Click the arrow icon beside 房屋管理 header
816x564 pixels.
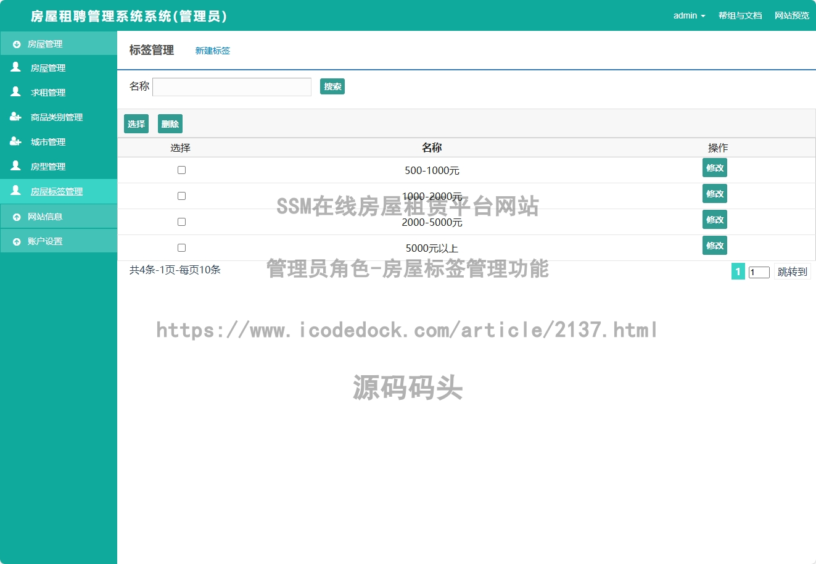coord(17,44)
